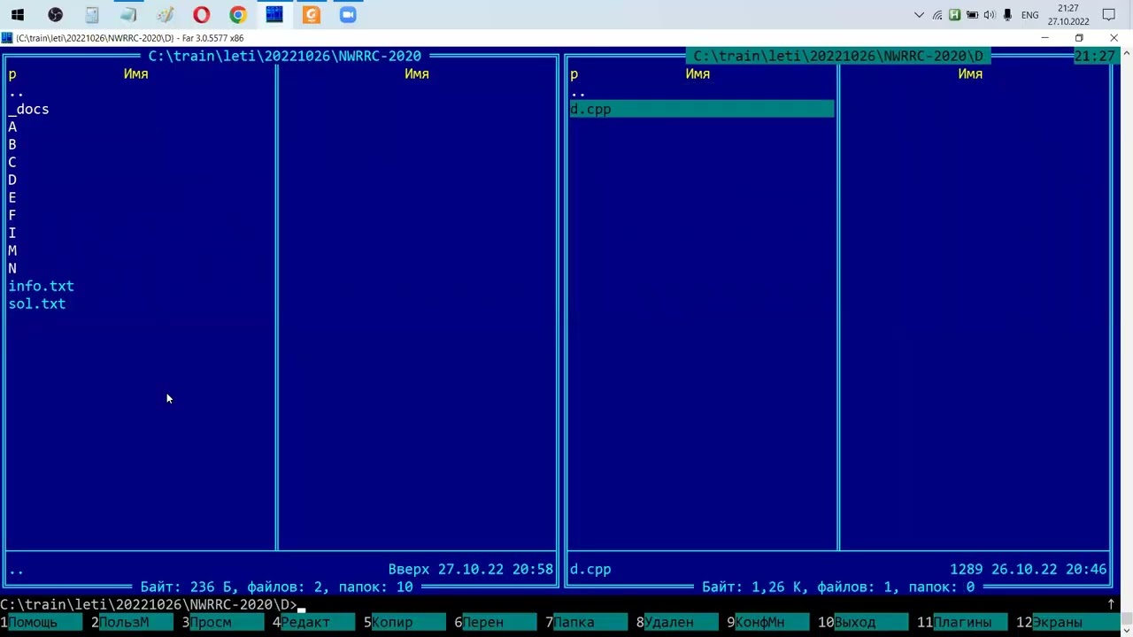Show hidden system tray icons
The width and height of the screenshot is (1133, 637).
[919, 15]
